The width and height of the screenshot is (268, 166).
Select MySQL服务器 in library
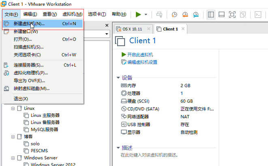tap(45, 129)
